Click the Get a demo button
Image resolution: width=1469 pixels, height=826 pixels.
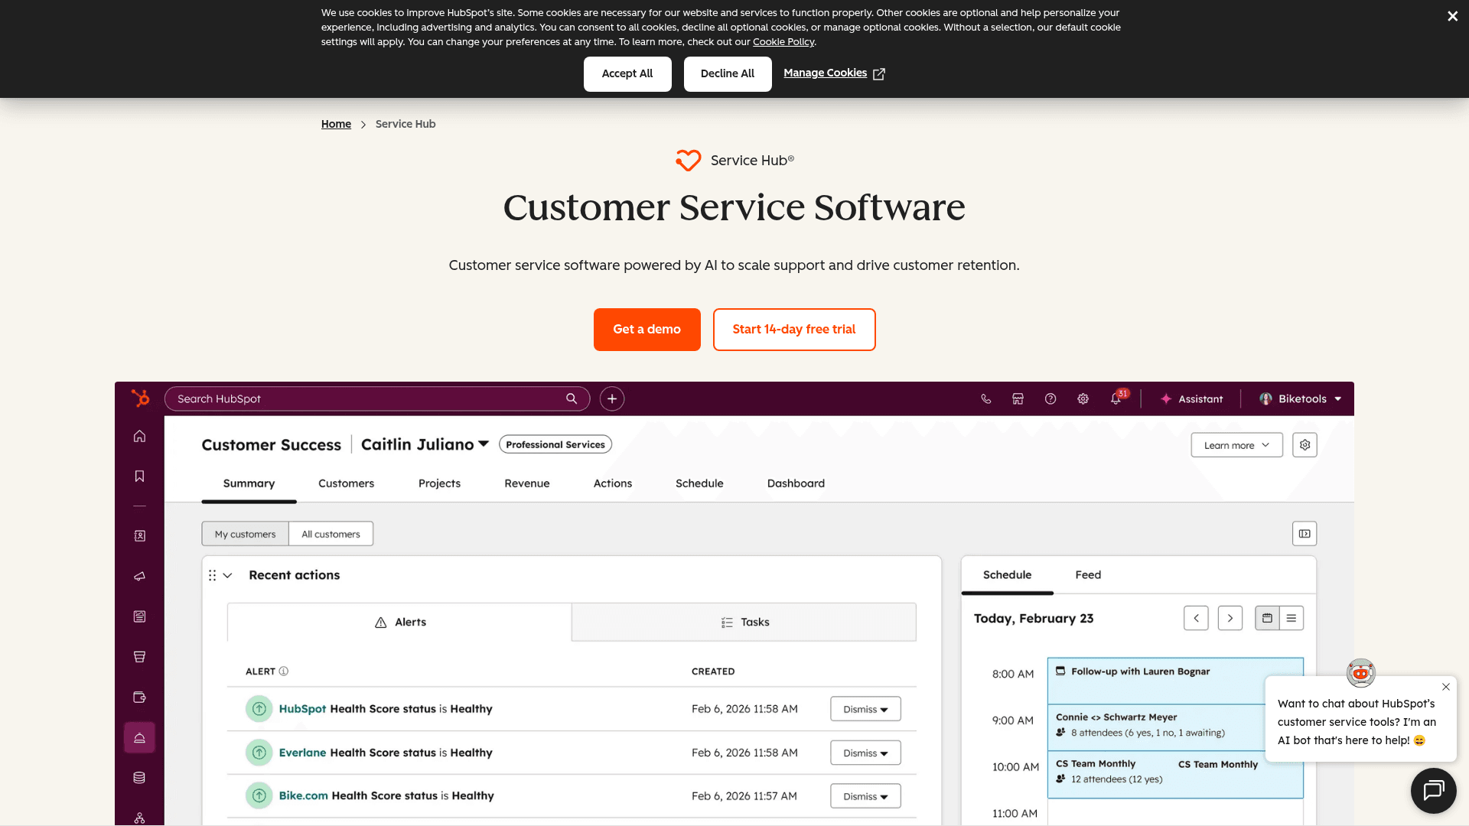[647, 330]
